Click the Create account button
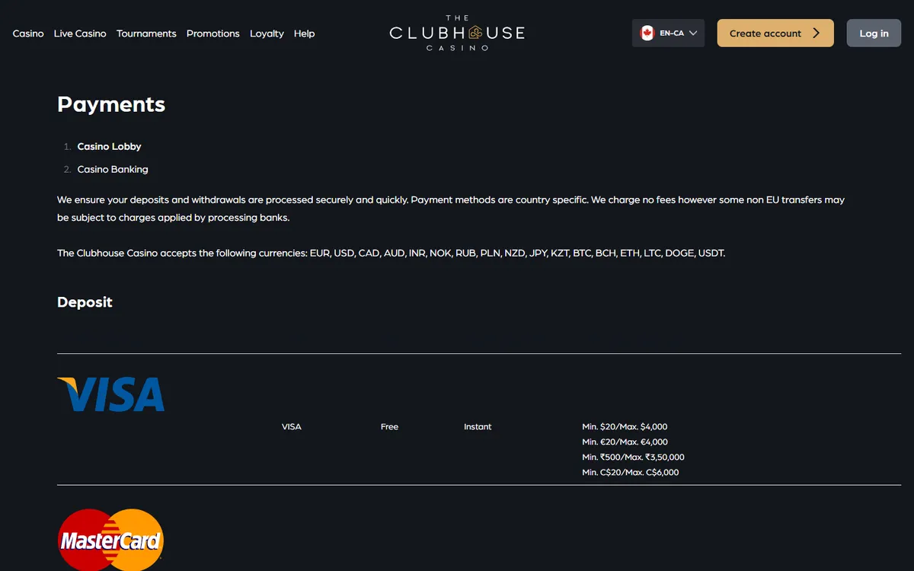Viewport: 914px width, 571px height. click(x=775, y=33)
